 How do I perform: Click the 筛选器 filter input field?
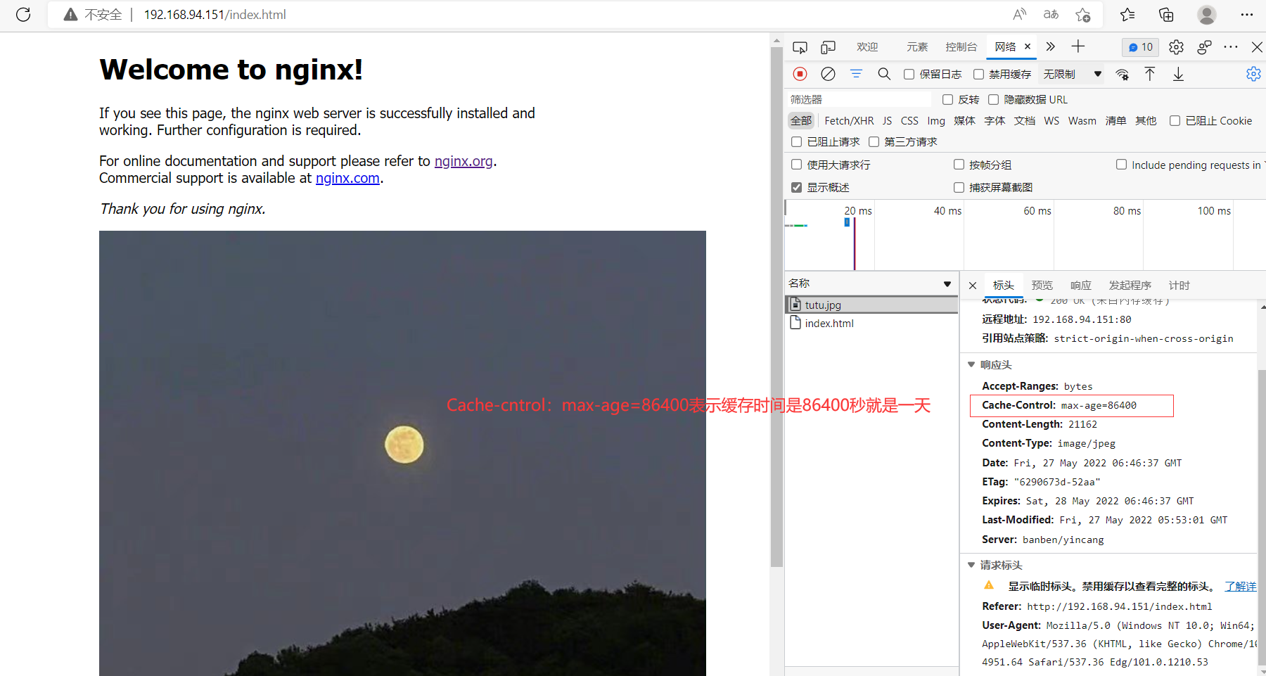[x=859, y=99]
